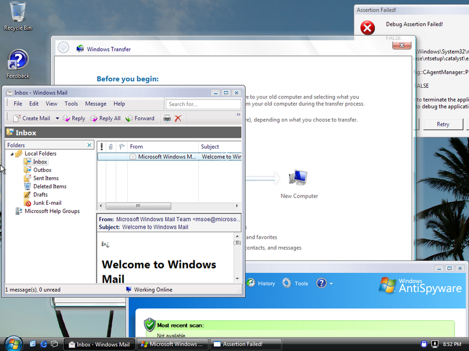Click the back arrow in Windows Transfer
Viewport: 469px width, 351px height.
tap(63, 47)
